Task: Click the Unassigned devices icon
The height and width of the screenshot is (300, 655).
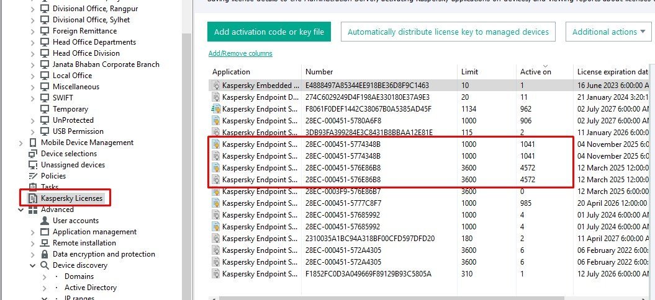Action: 33,165
